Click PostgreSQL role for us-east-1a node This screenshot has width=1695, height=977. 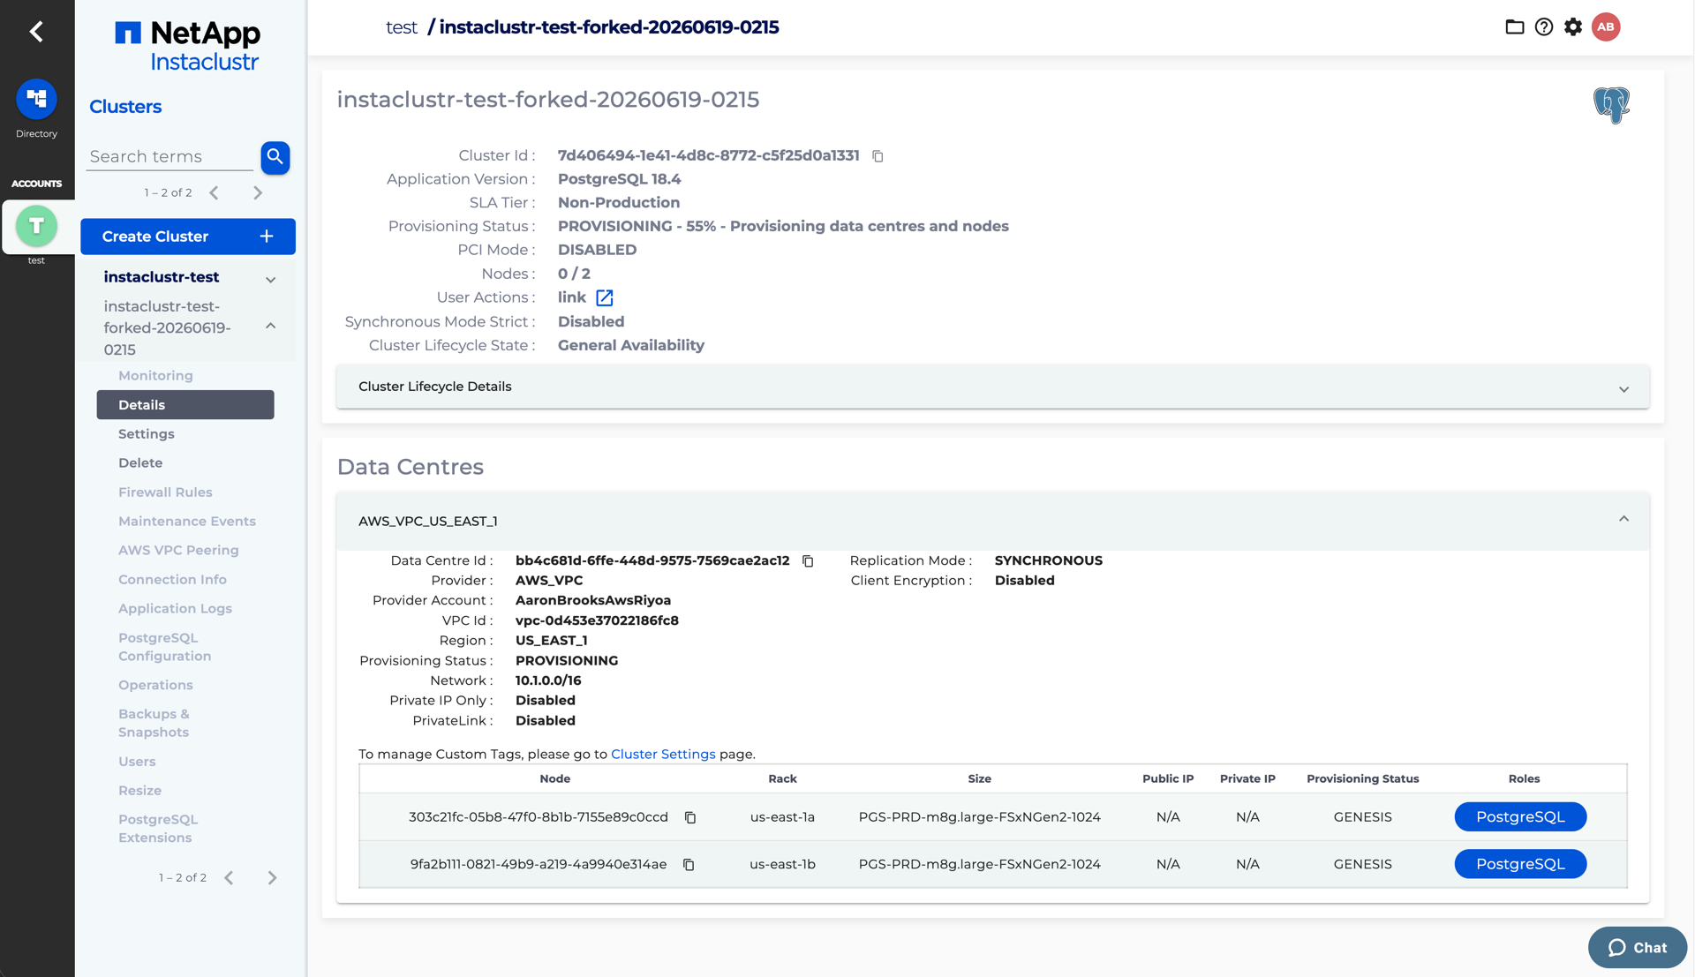[1520, 817]
